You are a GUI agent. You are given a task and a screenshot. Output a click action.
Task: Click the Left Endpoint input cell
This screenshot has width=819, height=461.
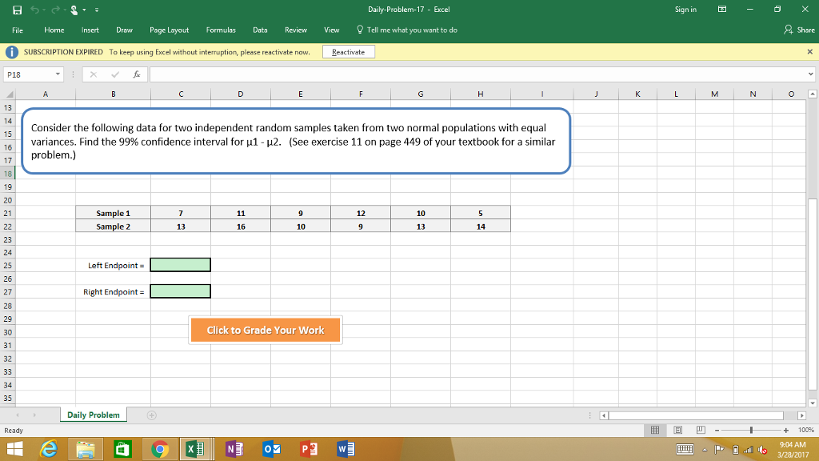(180, 264)
